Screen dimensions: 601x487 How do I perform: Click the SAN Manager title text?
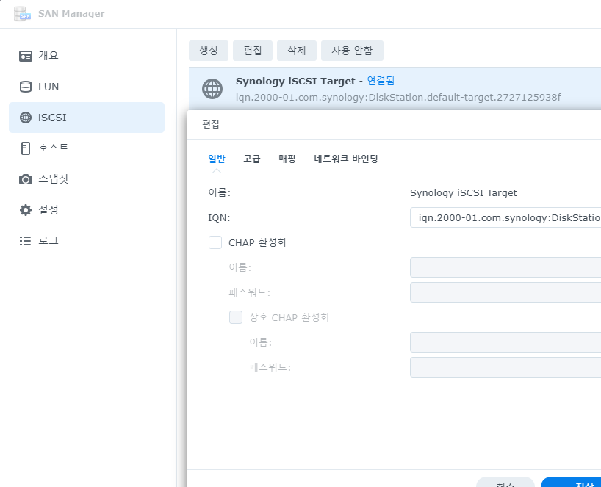pos(71,14)
